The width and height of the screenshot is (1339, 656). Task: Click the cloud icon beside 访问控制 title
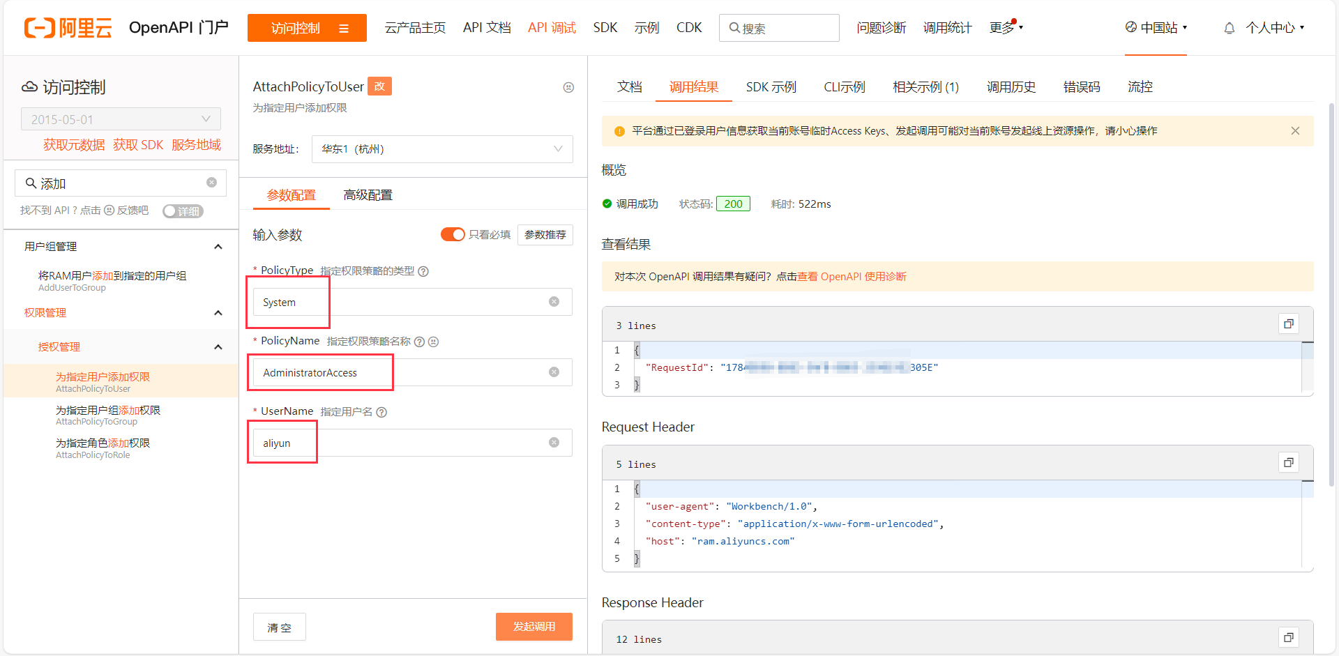29,87
